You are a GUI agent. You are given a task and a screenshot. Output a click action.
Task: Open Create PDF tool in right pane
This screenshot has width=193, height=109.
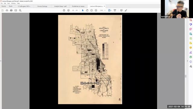[191, 20]
